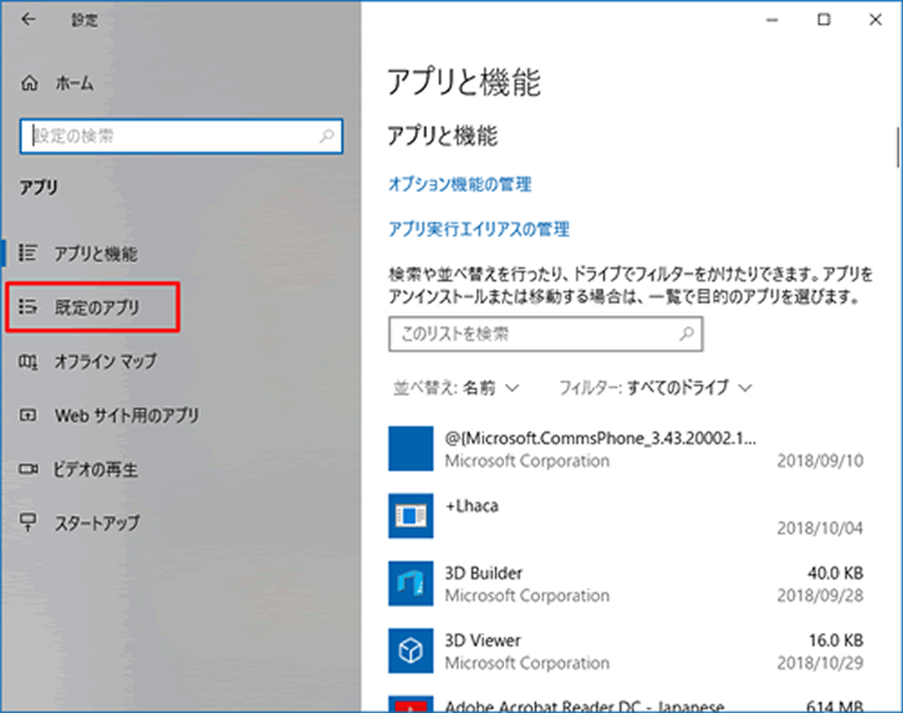Image resolution: width=903 pixels, height=713 pixels.
Task: Focus the このリストを検索 field
Action: tap(545, 334)
